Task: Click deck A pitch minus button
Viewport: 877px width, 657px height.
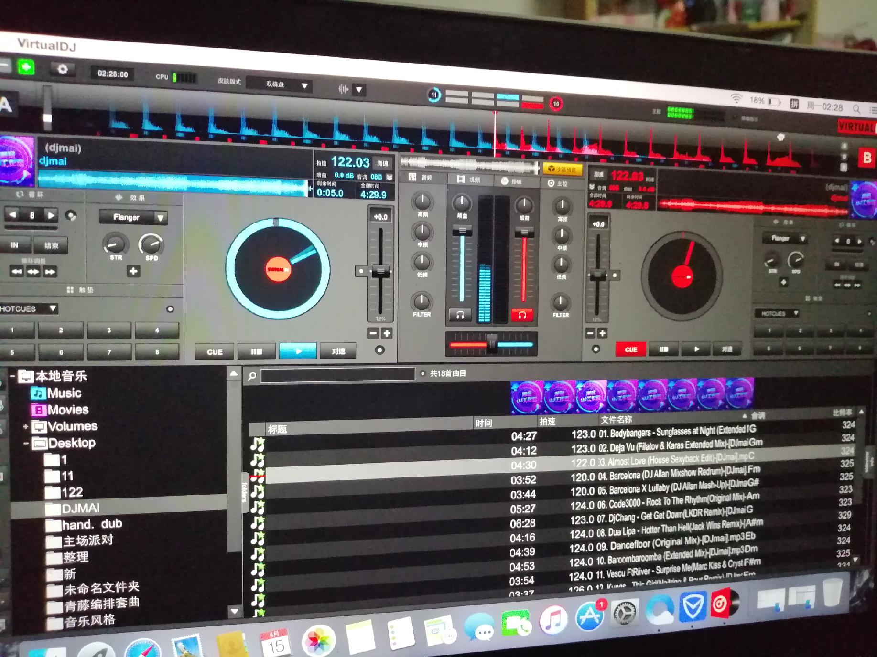Action: 373,333
